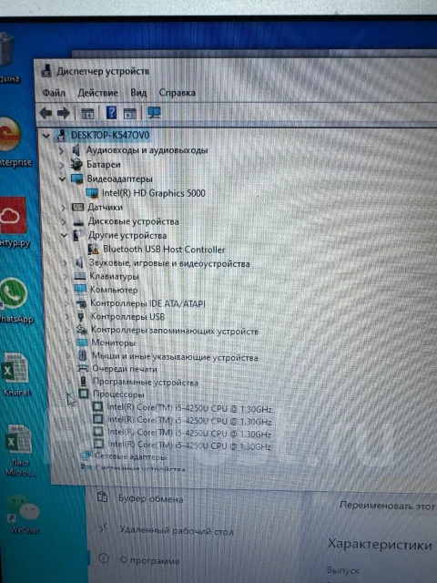This screenshot has height=583, width=437.
Task: Select the Клавиатуры category
Action: pyautogui.click(x=115, y=277)
